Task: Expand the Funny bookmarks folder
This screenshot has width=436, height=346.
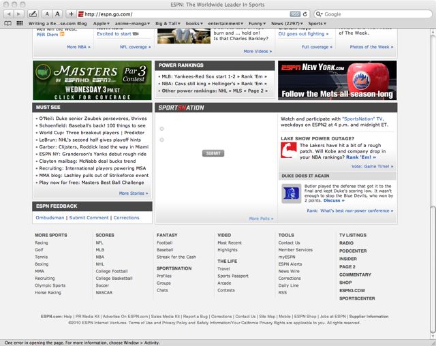Action: [257, 24]
